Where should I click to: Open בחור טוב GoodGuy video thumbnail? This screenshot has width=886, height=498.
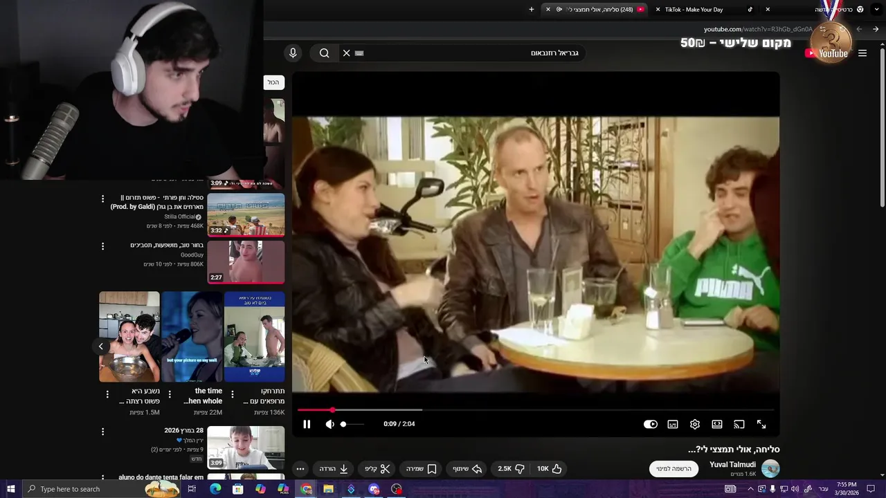pyautogui.click(x=246, y=262)
